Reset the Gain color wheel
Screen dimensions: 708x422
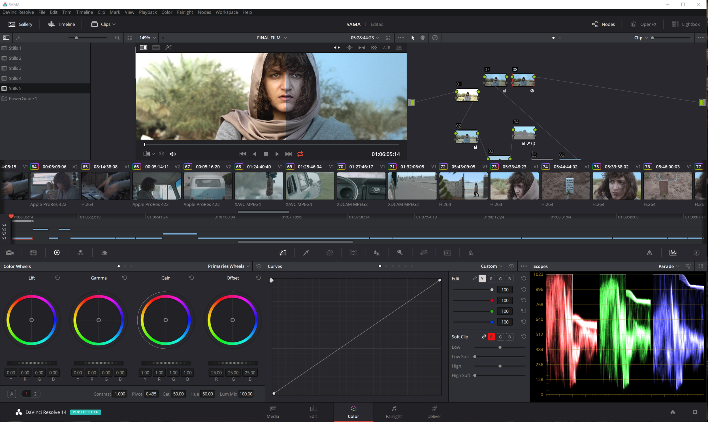click(x=191, y=278)
